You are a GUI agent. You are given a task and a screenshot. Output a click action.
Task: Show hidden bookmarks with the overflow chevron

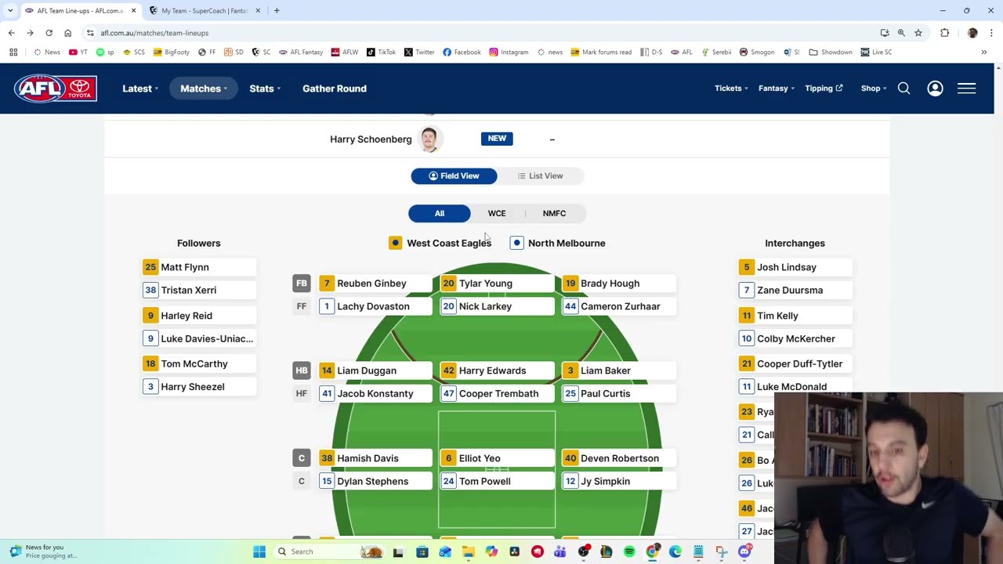click(x=983, y=52)
